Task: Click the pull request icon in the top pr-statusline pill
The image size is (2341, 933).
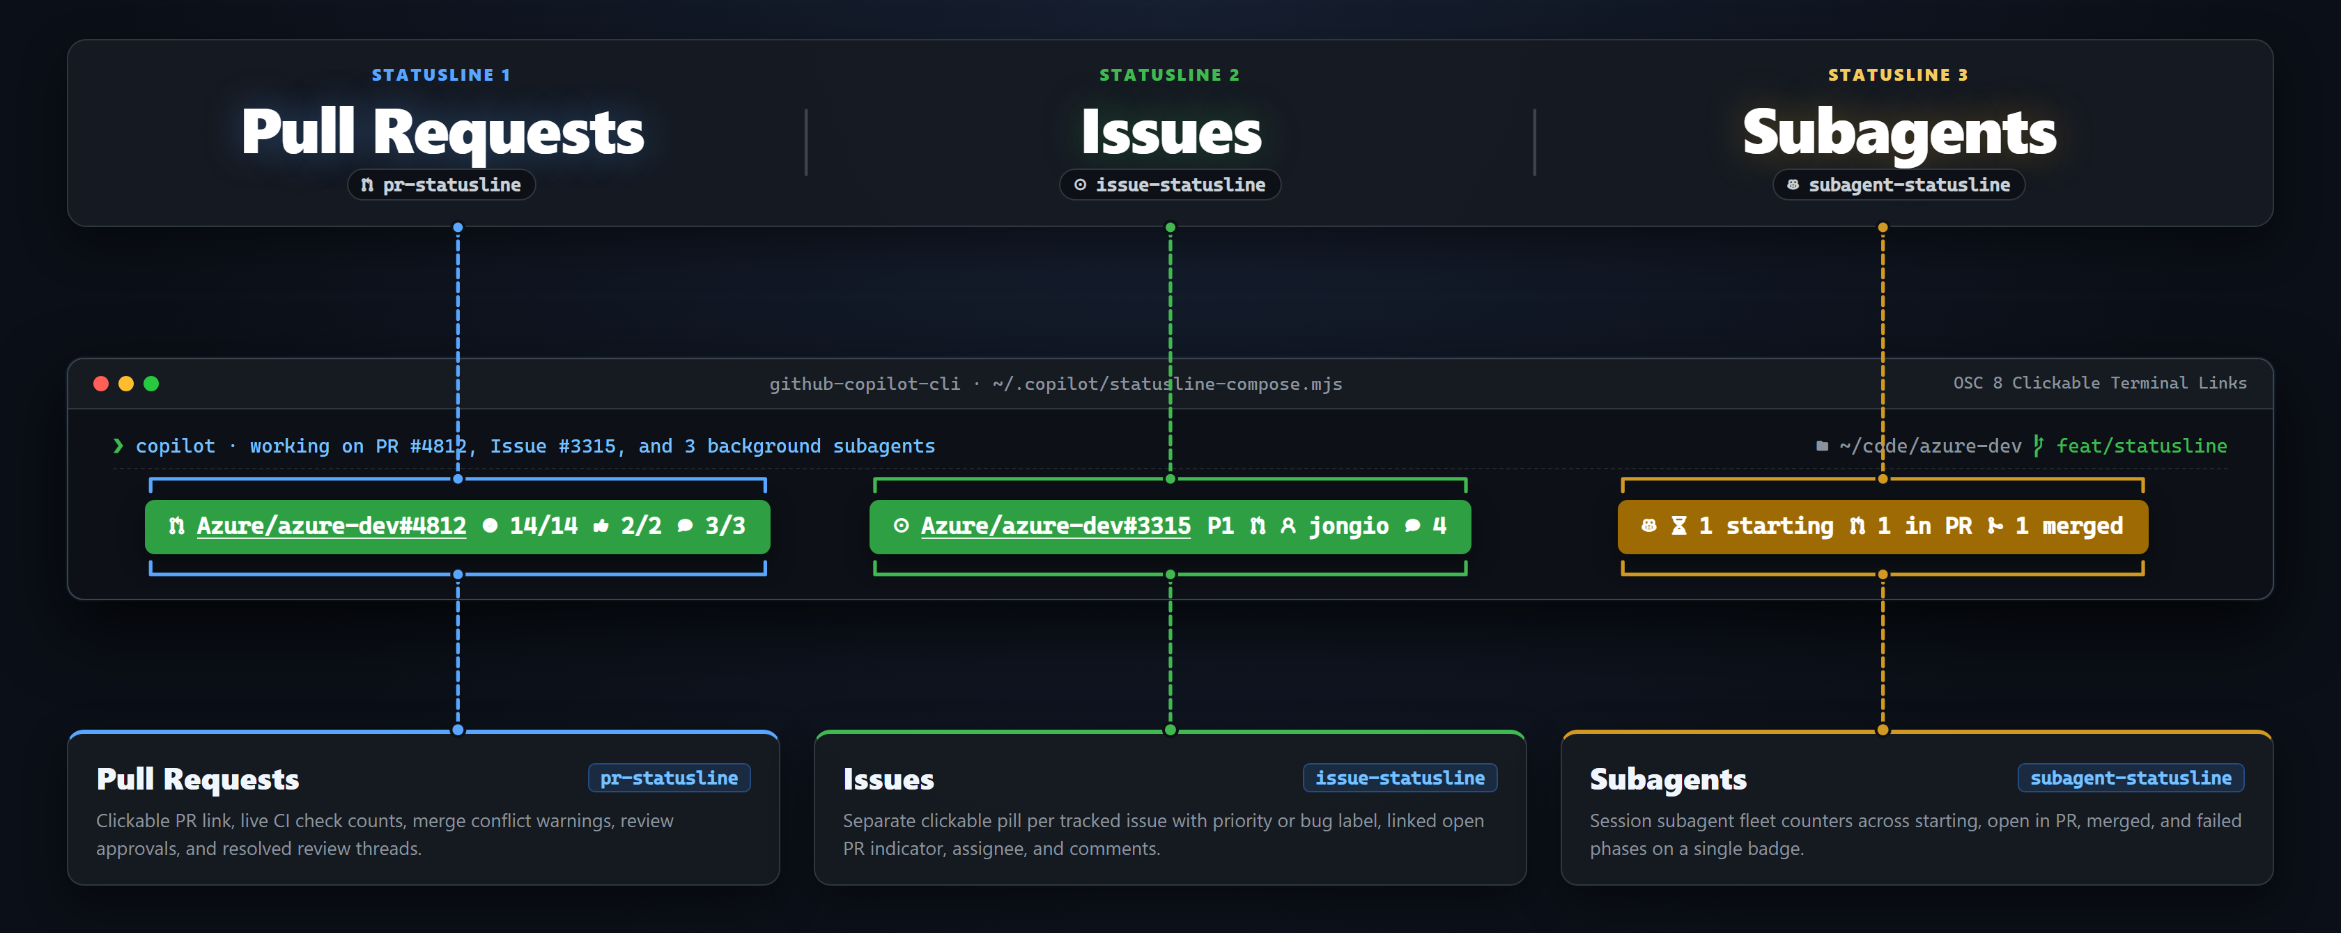Action: click(x=367, y=185)
